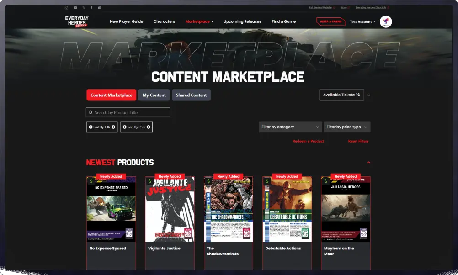The image size is (458, 275).
Task: Click the info icon beside Available Tickets
Action: 369,95
